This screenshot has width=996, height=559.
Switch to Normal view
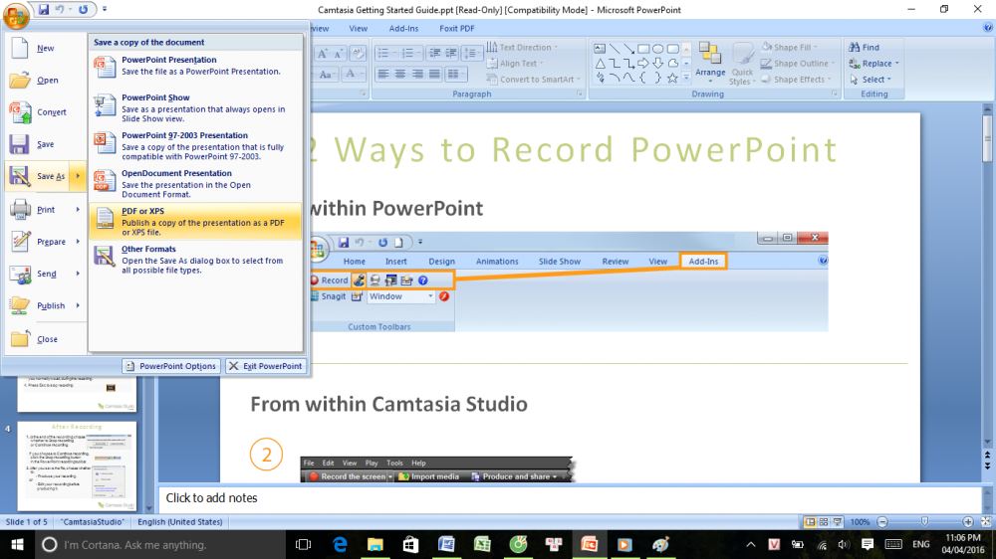(810, 522)
